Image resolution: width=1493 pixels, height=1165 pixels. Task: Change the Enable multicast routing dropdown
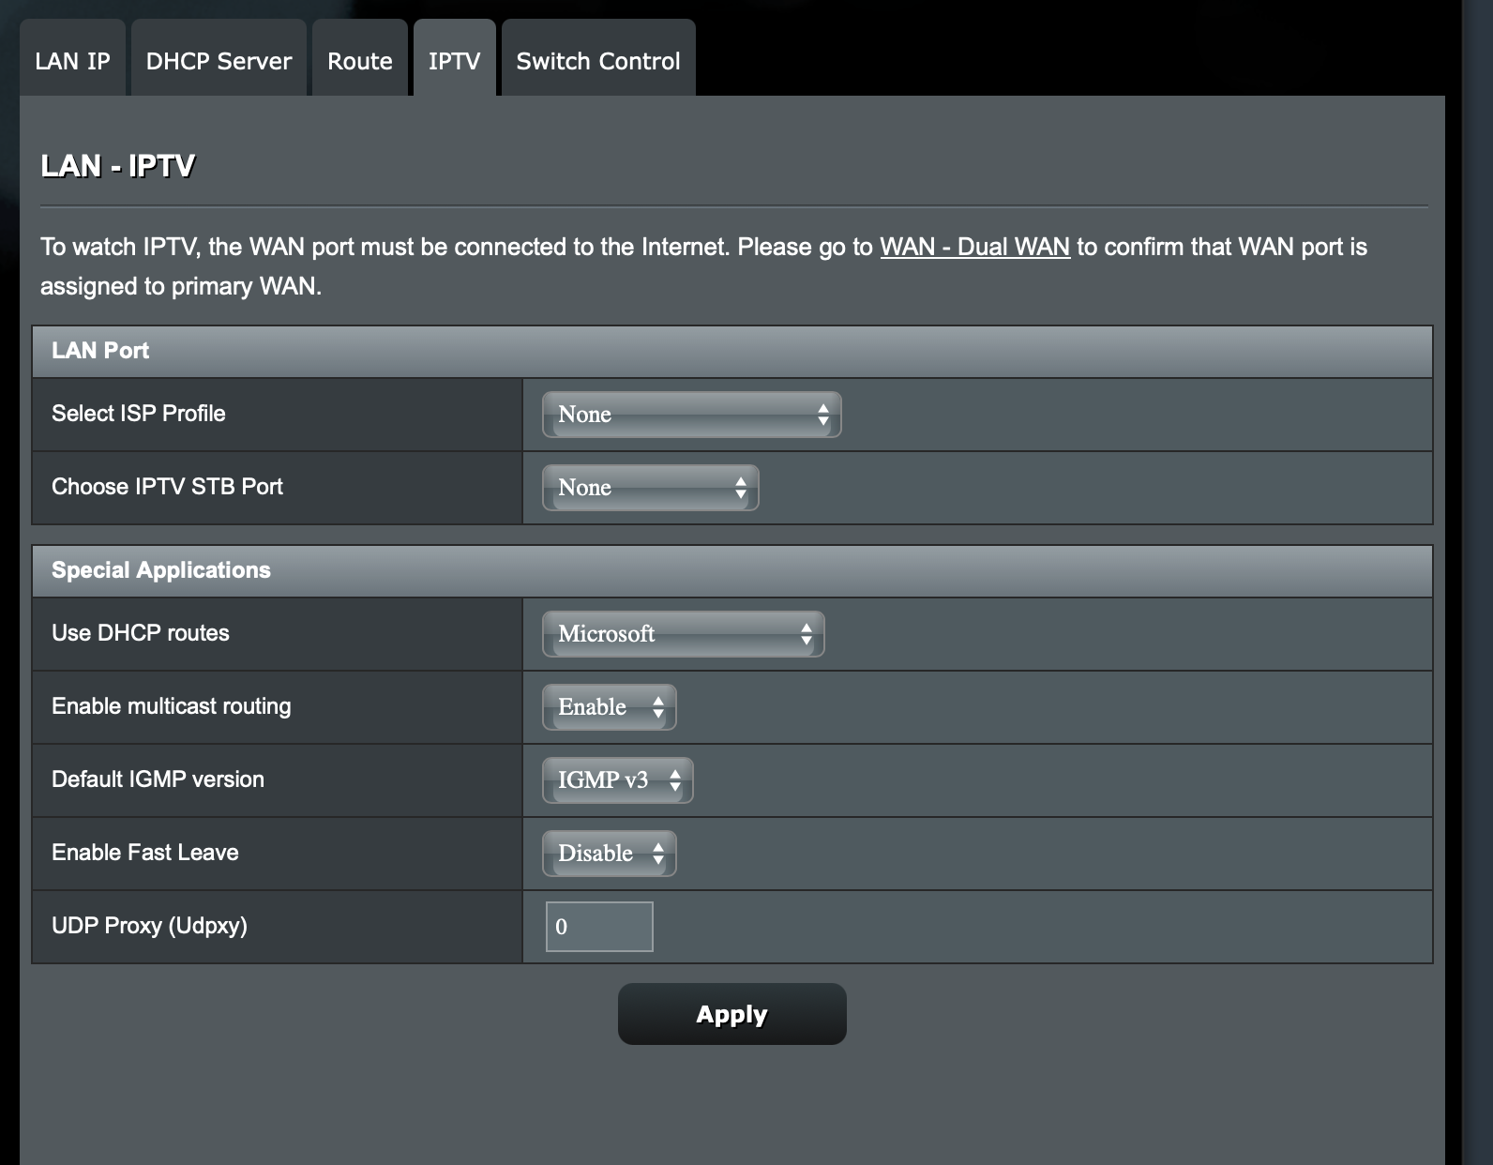coord(610,707)
